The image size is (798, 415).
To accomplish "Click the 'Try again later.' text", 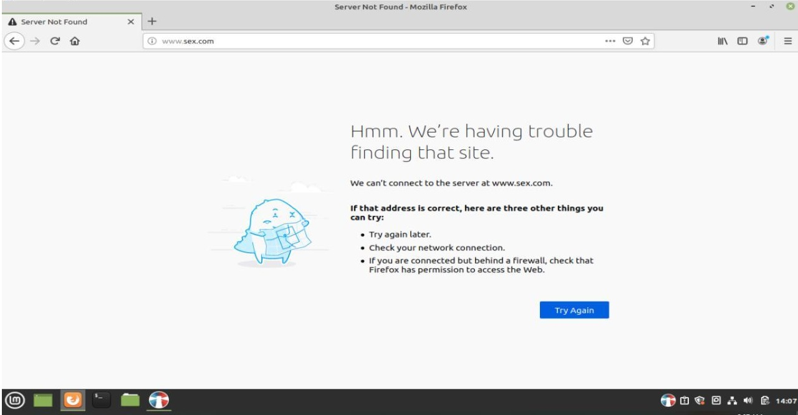I will (400, 235).
